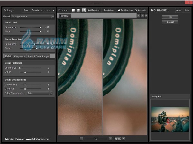
Task: Switch to the Frequency tab
Action: [x=19, y=56]
